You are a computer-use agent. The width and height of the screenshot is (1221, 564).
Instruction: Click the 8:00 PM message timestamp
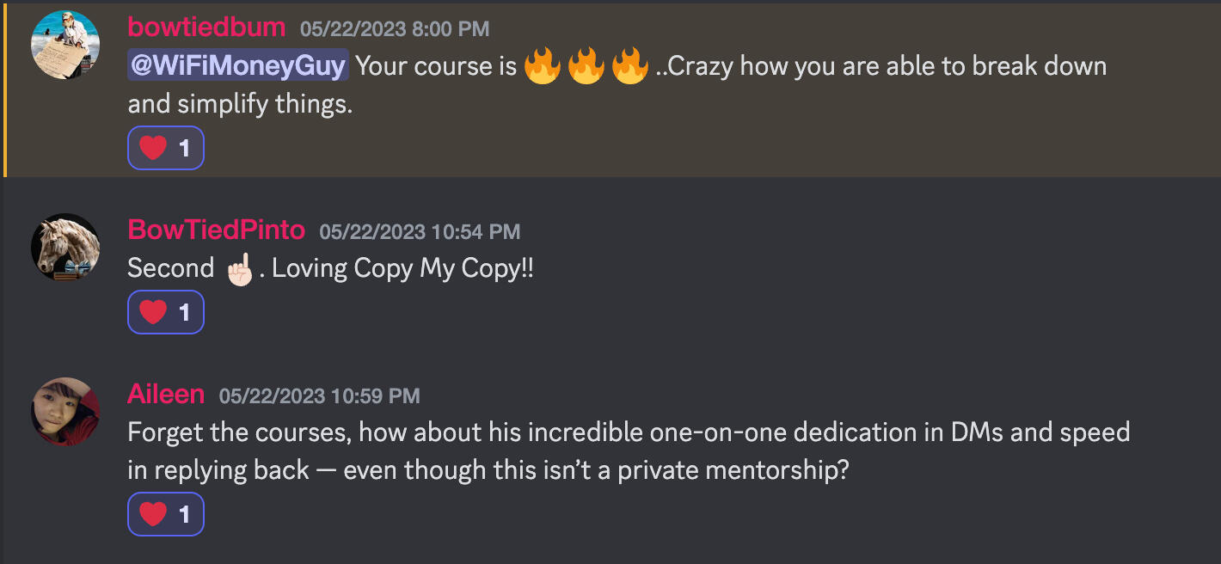click(395, 29)
